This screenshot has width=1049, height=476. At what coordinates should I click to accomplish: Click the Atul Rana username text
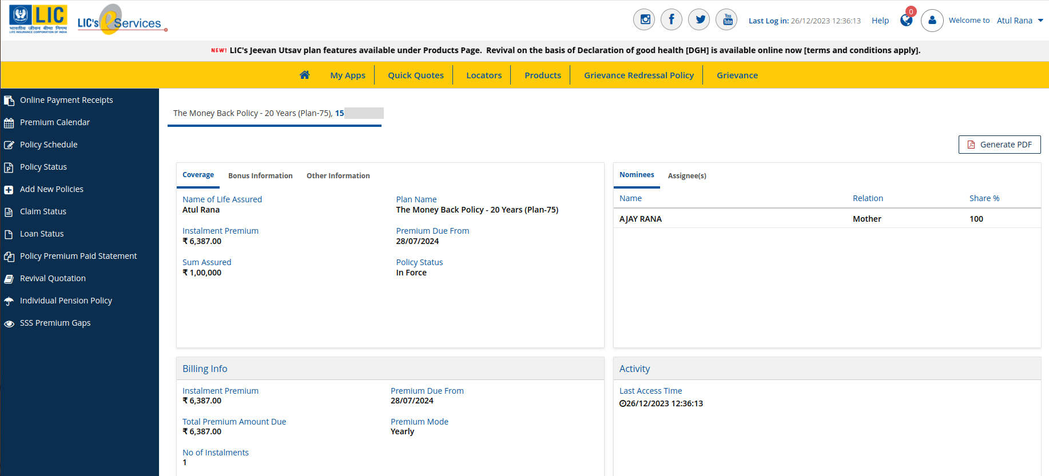click(x=1014, y=21)
